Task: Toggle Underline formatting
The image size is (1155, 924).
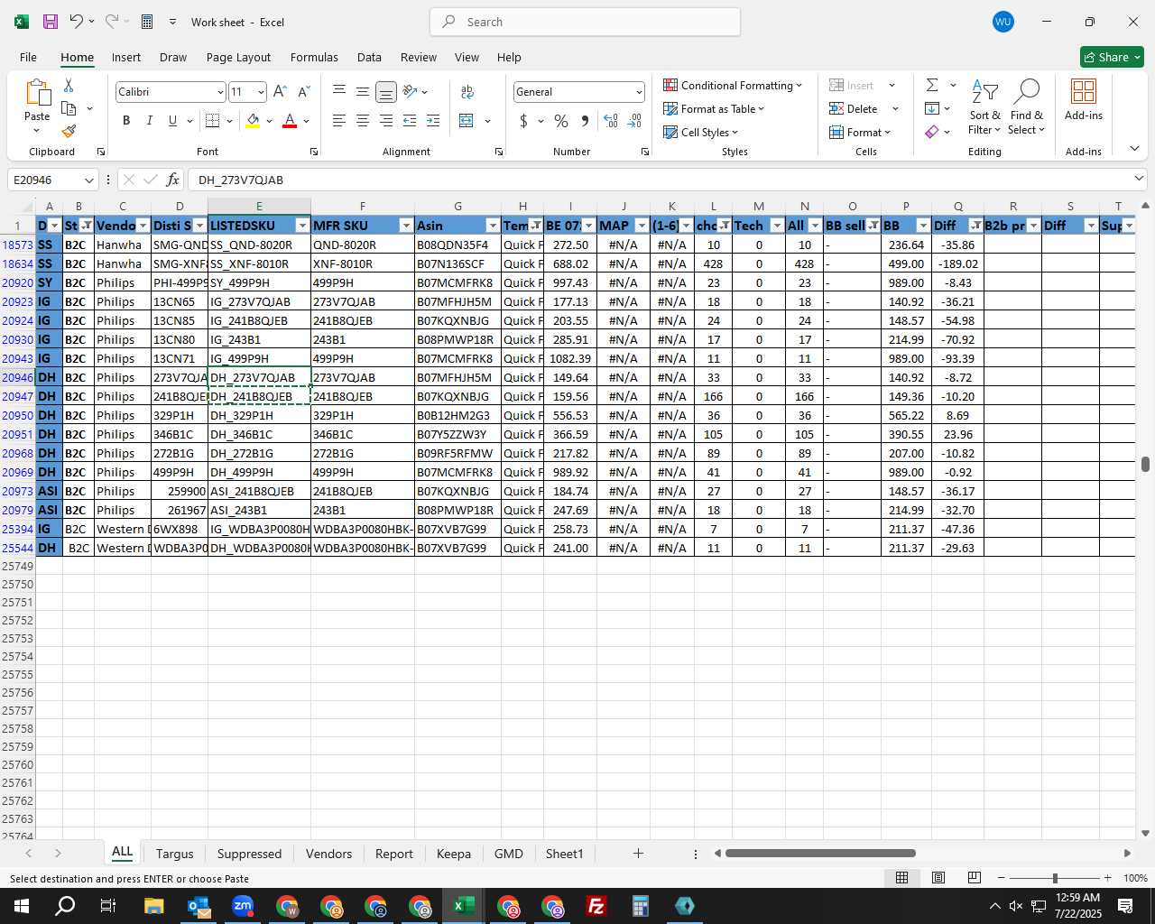Action: click(x=172, y=121)
